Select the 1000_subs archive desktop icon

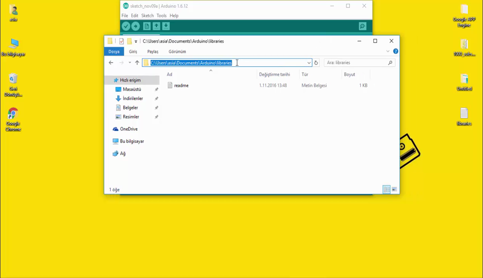pos(464,47)
